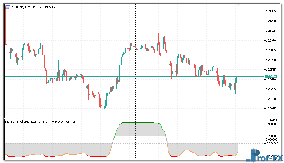
Task: Click the -0.200000 indicator level label
Action: click(272, 143)
